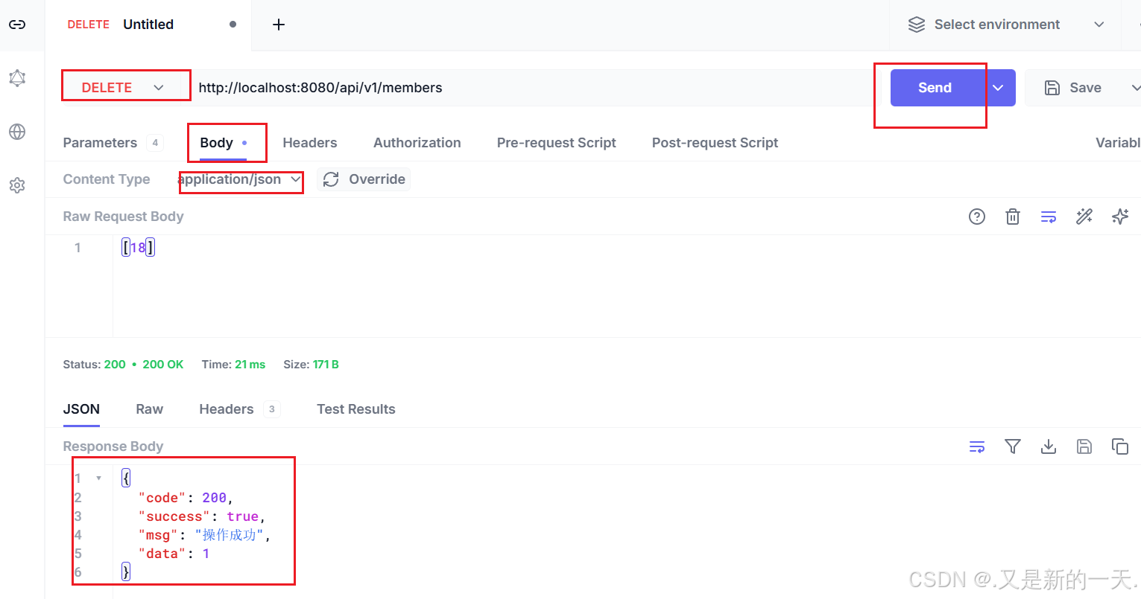The width and height of the screenshot is (1141, 599).
Task: Click the Save floppy disk icon
Action: (x=1052, y=88)
